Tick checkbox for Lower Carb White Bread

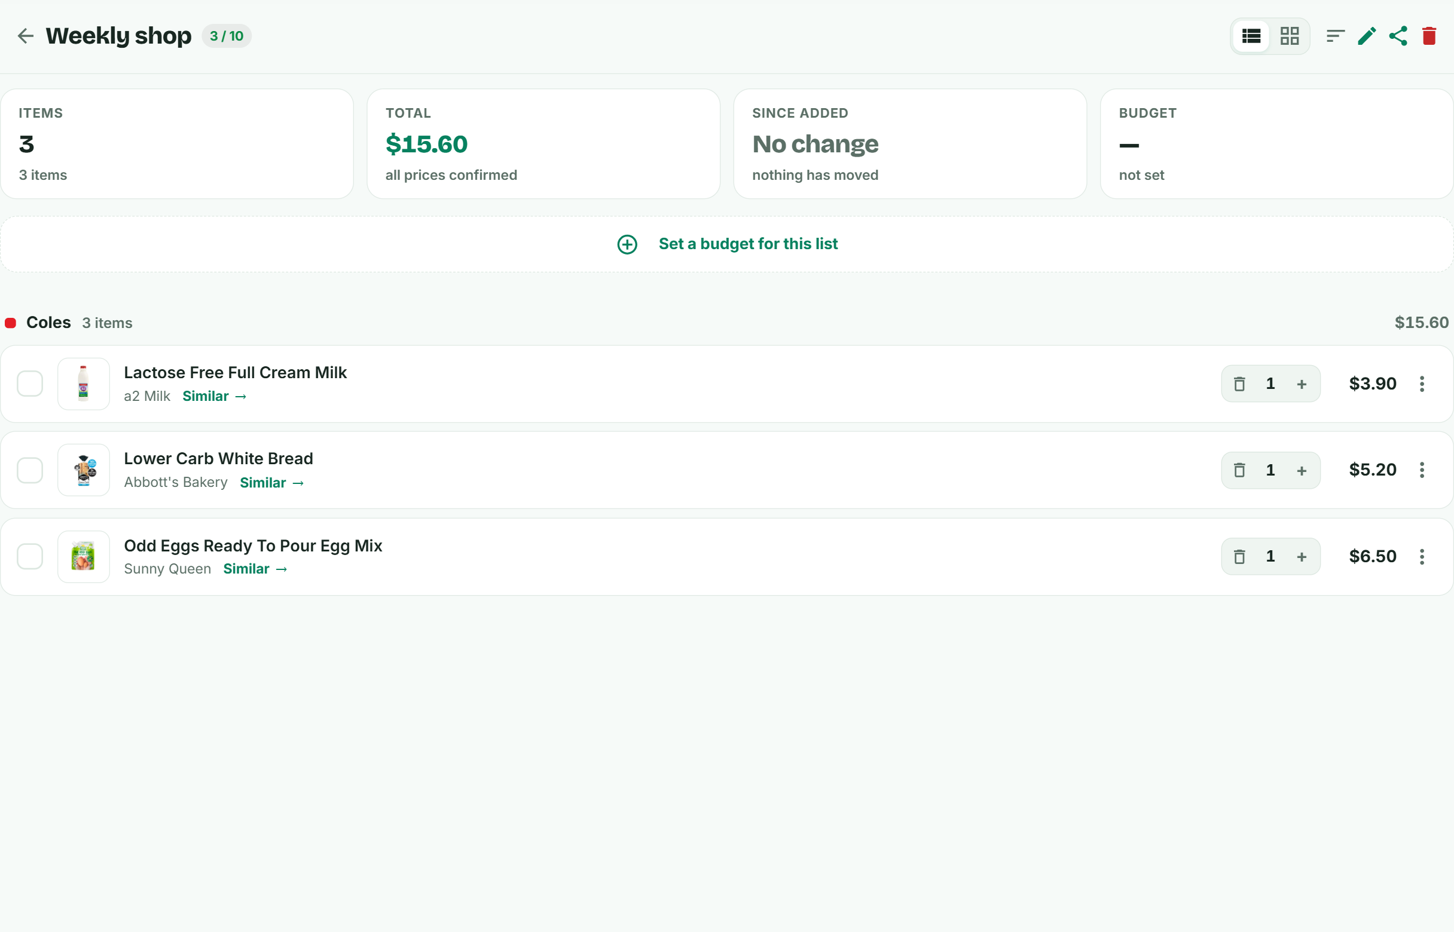(x=30, y=470)
